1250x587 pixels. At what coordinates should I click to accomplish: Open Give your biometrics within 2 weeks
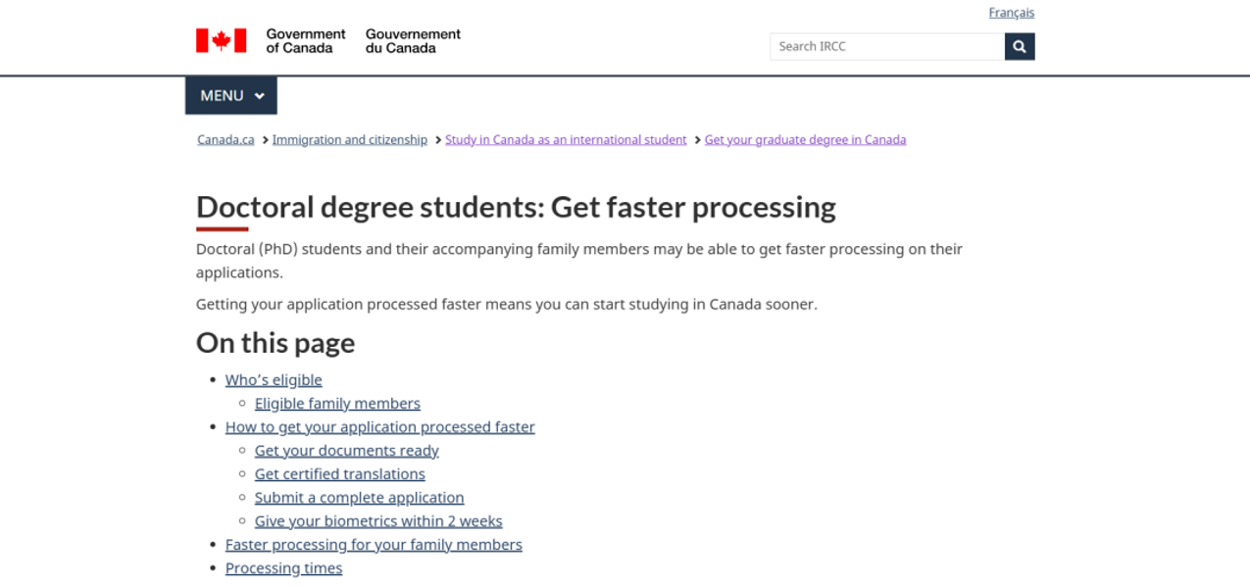click(x=378, y=521)
